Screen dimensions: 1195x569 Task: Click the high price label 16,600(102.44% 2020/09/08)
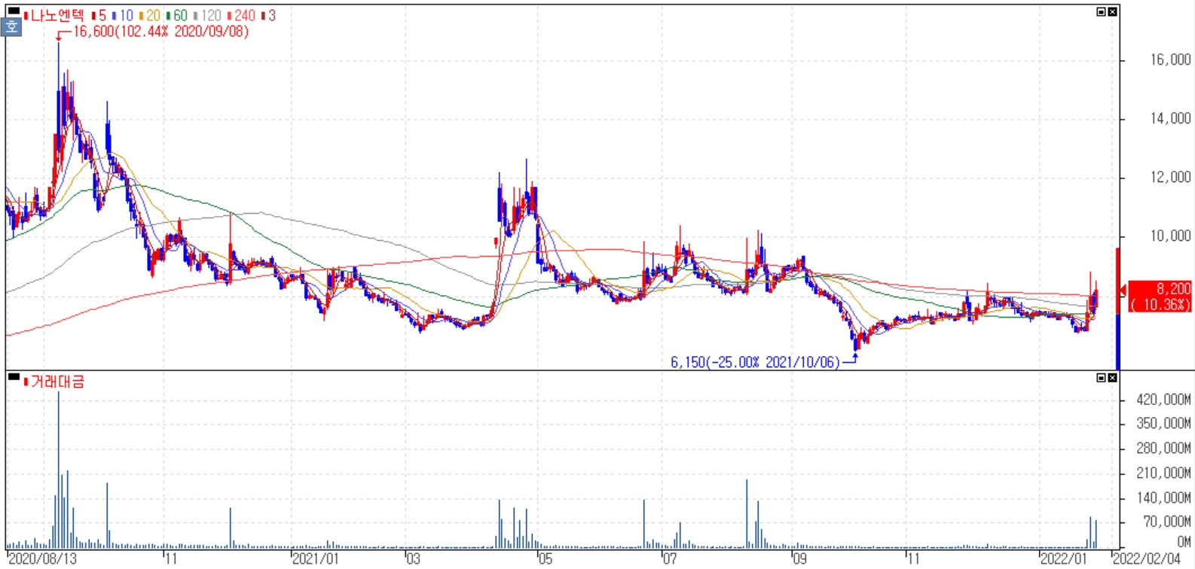[x=160, y=32]
